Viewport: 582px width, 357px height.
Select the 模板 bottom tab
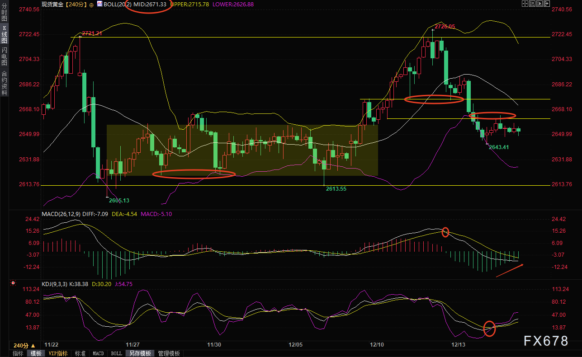click(36, 353)
